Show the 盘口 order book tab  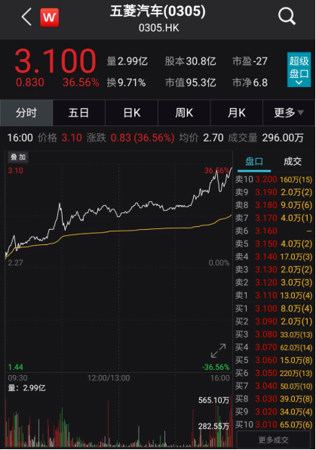[254, 162]
